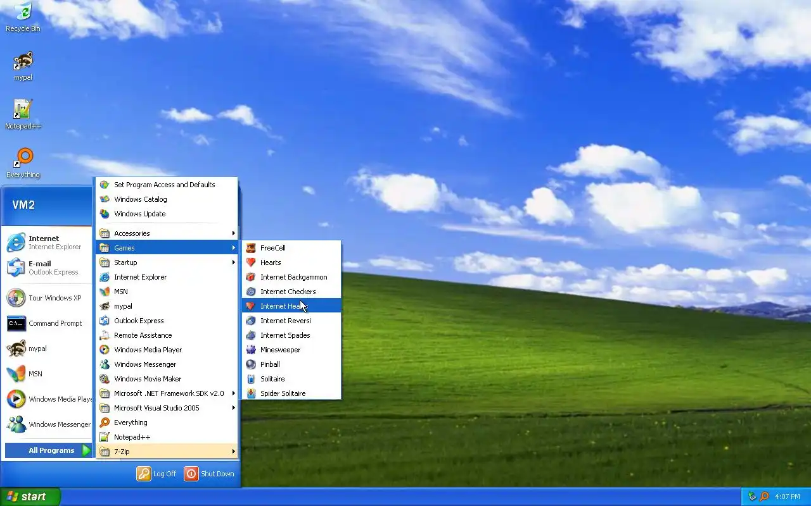Expand the 7-Zip submenu
The image size is (811, 506).
click(167, 452)
